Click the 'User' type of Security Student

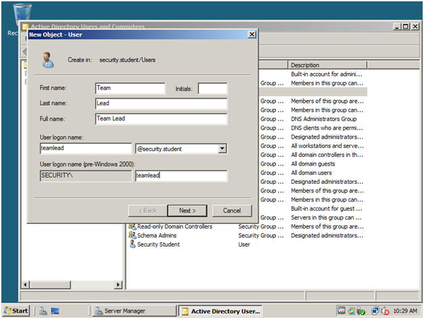pos(244,245)
